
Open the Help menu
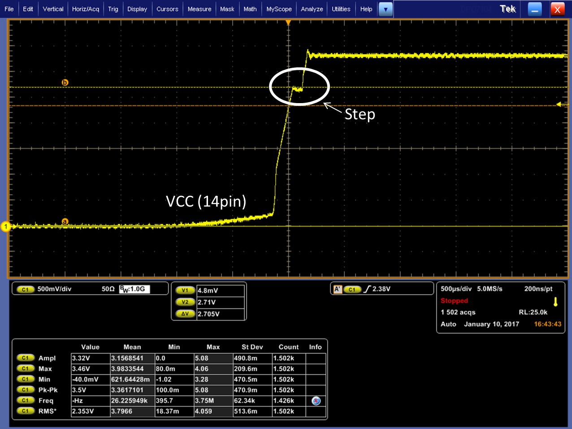pyautogui.click(x=366, y=9)
